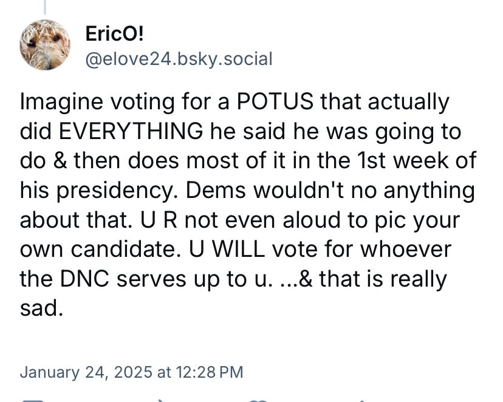Screen dimensions: 503x402
Task: Click the share icon below the post
Action: pyautogui.click(x=362, y=399)
